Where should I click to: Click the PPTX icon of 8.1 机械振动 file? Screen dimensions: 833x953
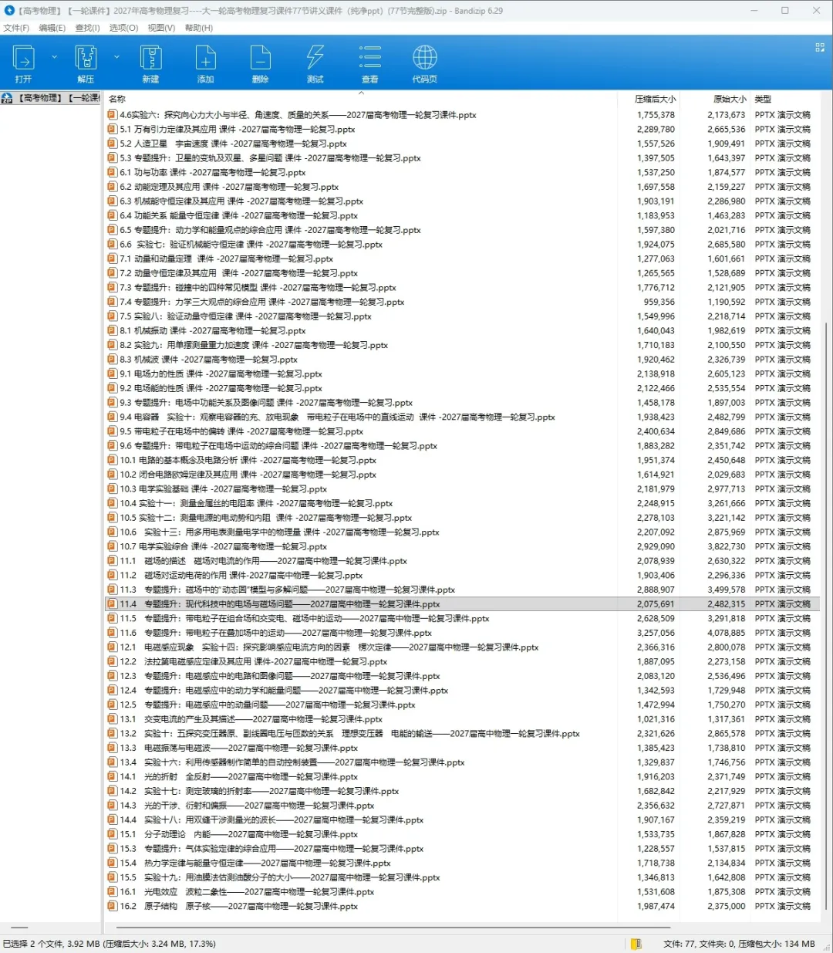click(x=113, y=330)
